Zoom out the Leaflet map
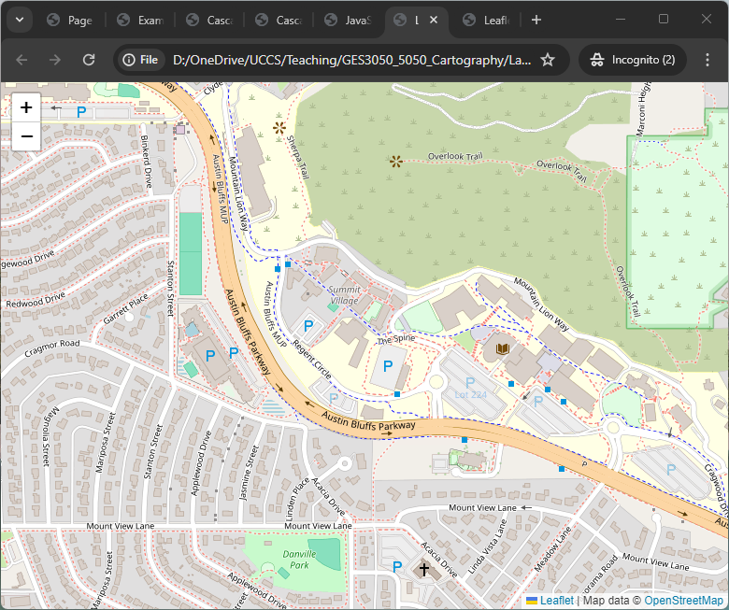 click(26, 136)
